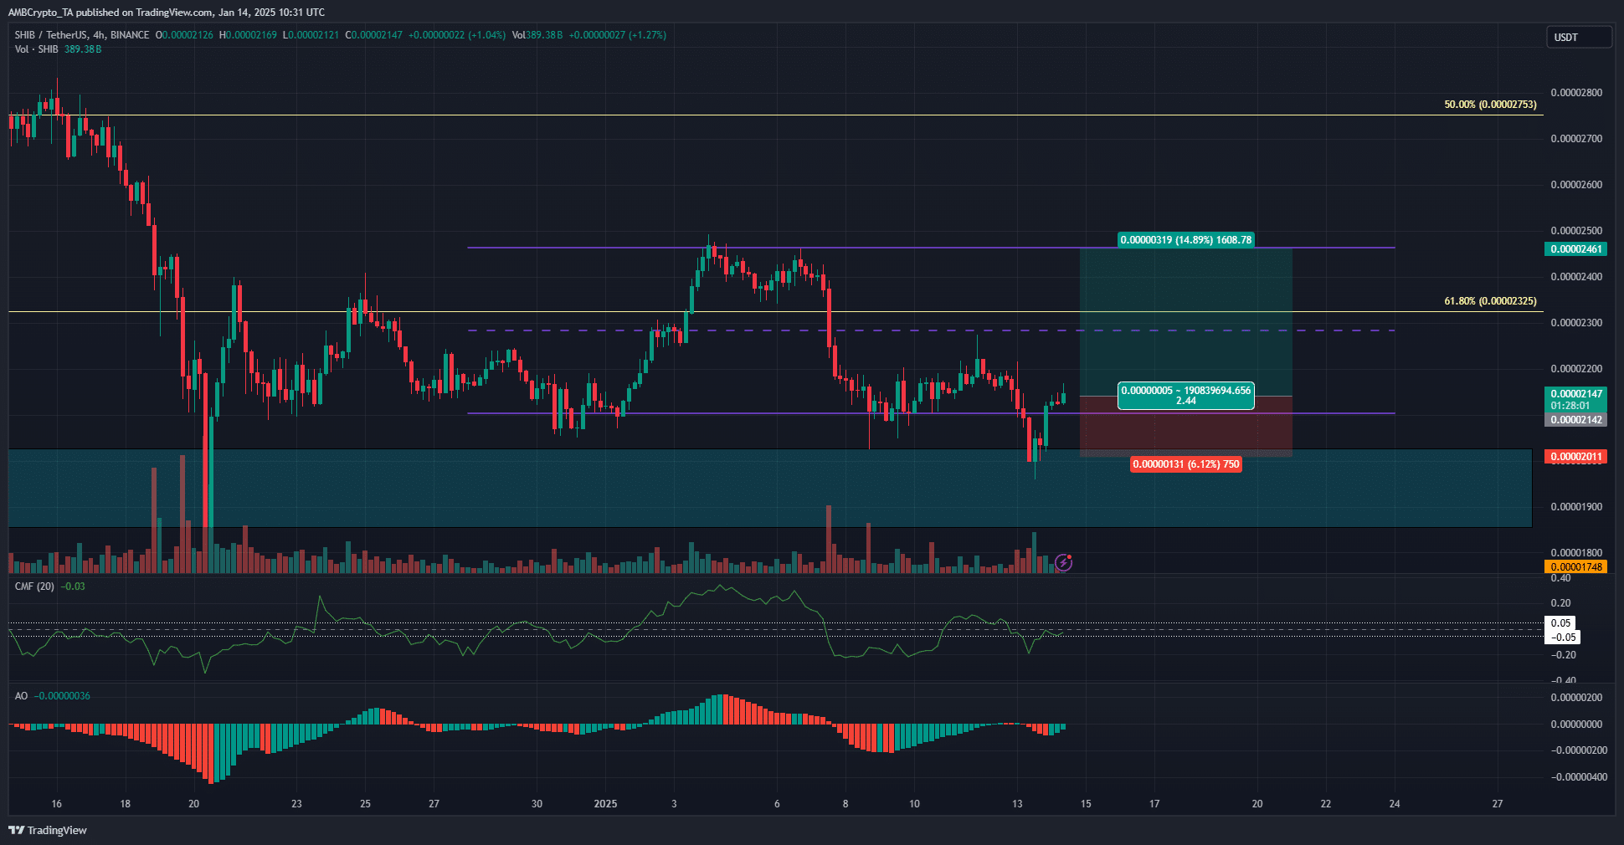Image resolution: width=1624 pixels, height=845 pixels.
Task: Select the teal demand zone rectangle
Action: pos(770,488)
